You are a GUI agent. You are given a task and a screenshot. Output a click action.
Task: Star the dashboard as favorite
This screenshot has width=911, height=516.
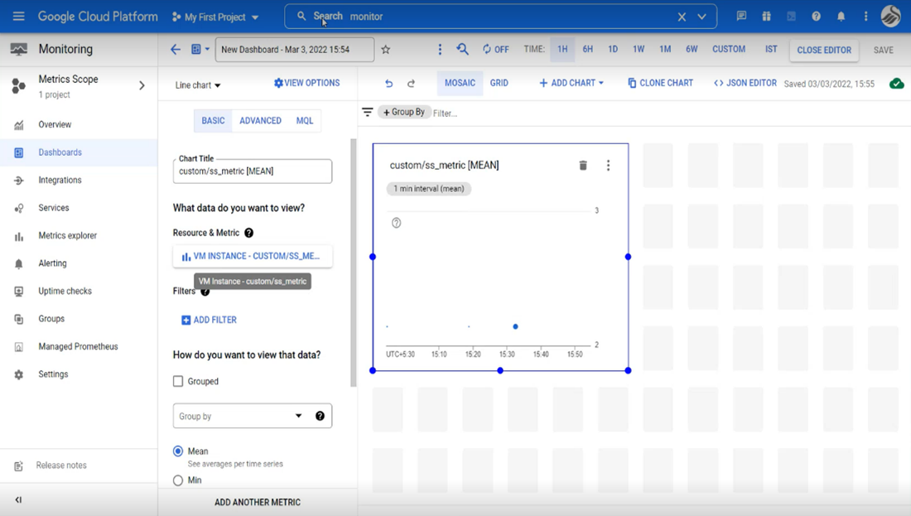(x=386, y=50)
